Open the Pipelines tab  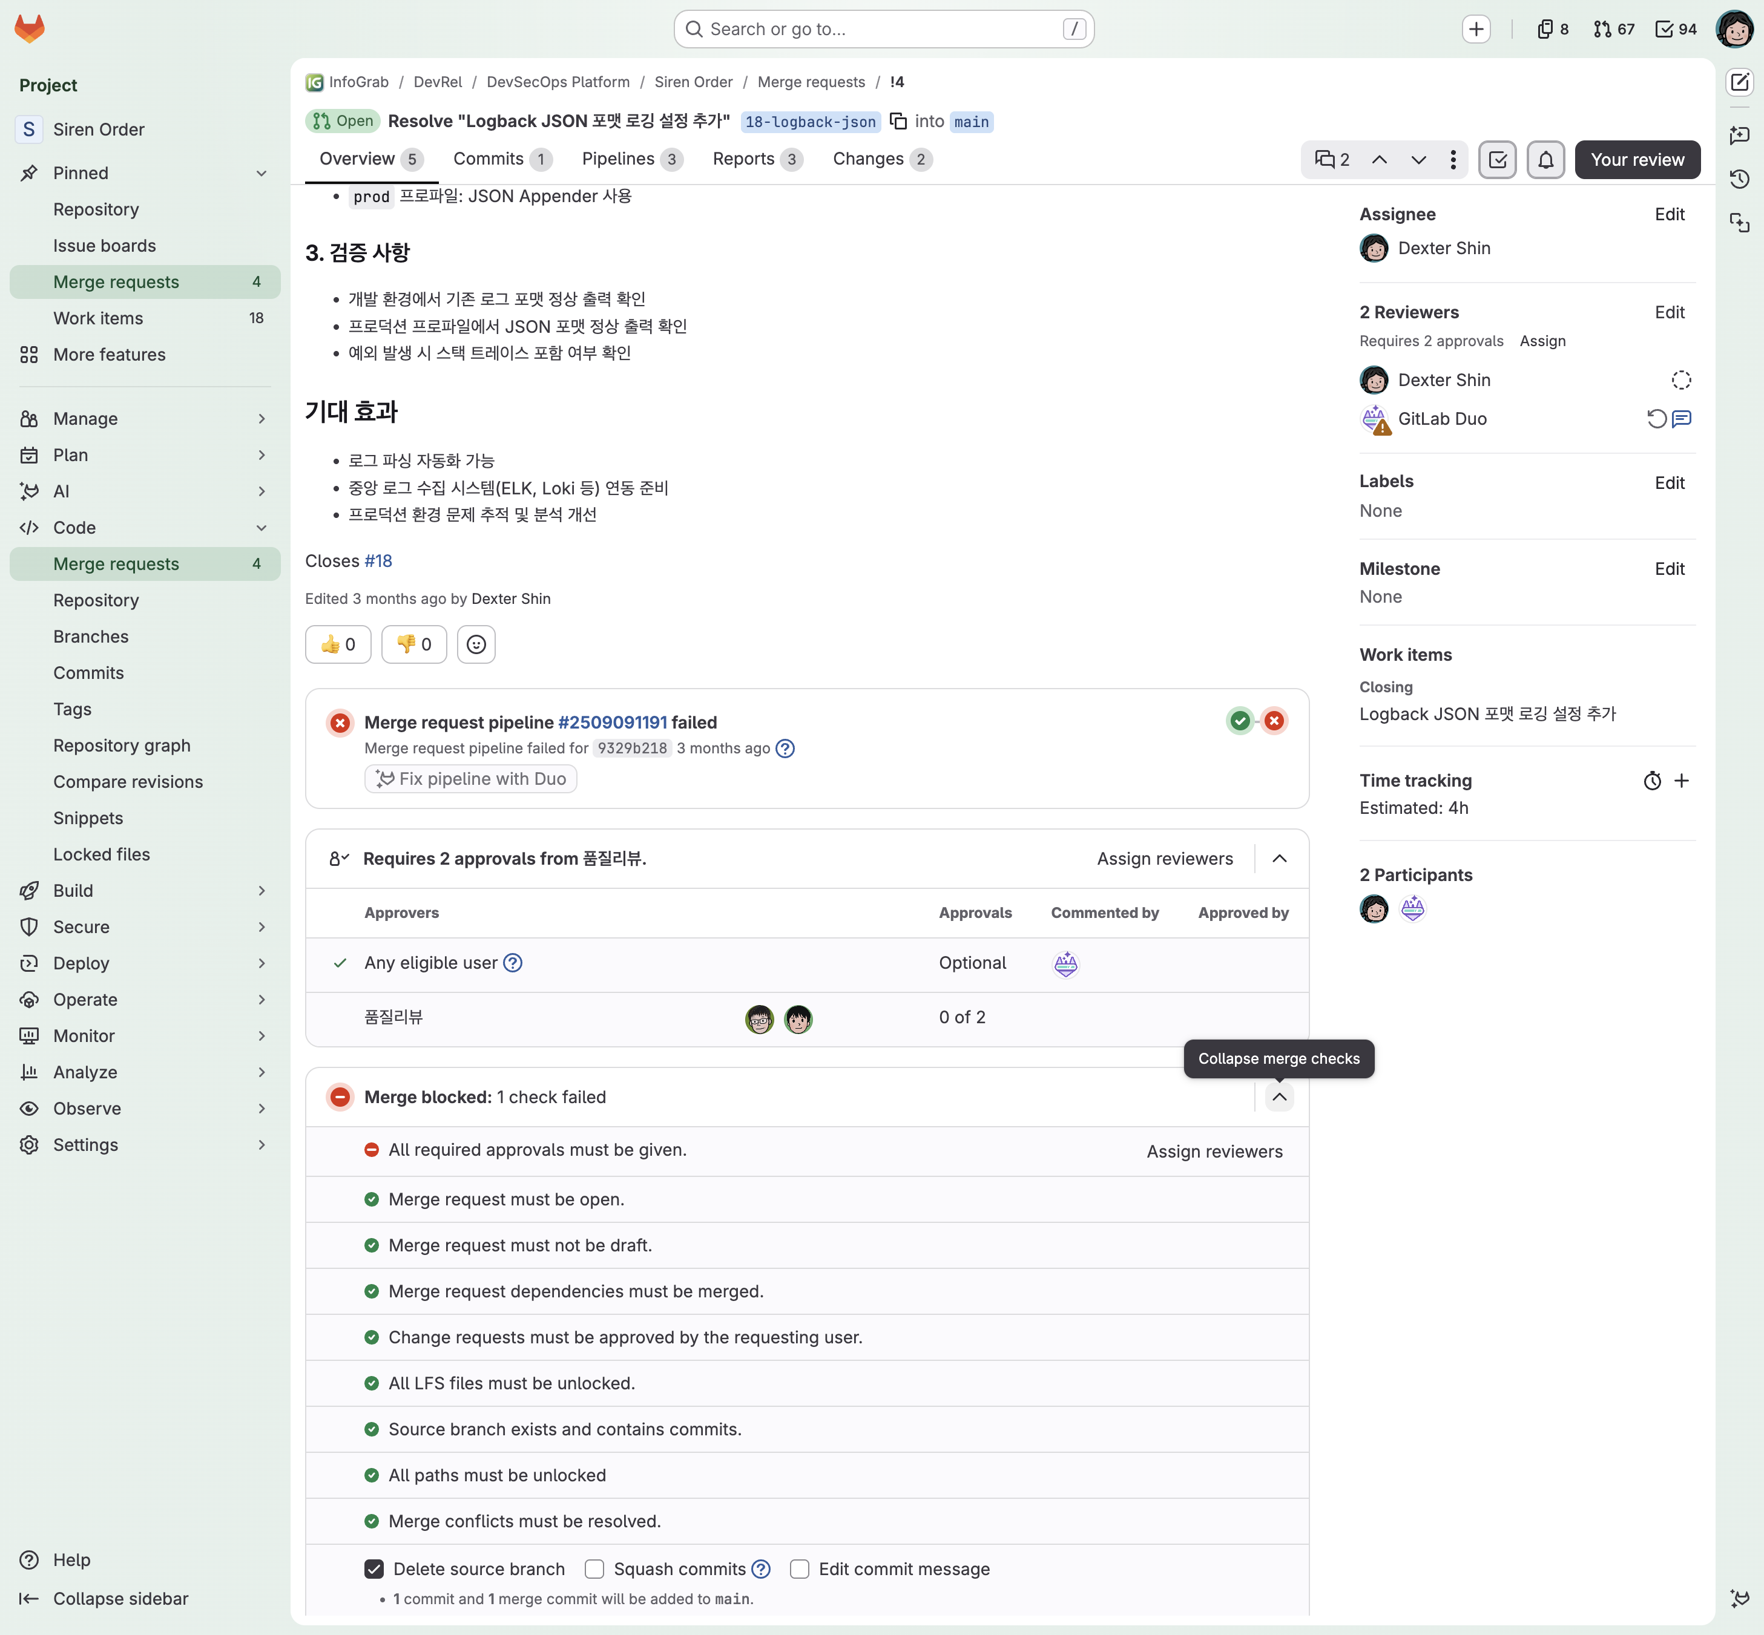pyautogui.click(x=632, y=159)
